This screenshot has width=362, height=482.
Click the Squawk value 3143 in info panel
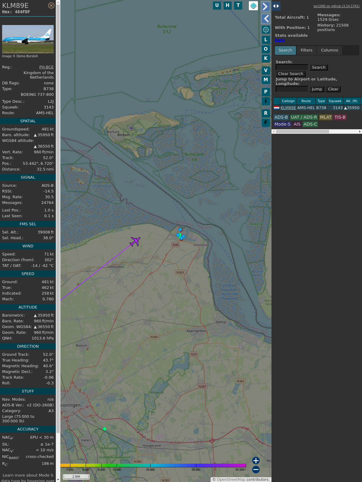[x=49, y=107]
